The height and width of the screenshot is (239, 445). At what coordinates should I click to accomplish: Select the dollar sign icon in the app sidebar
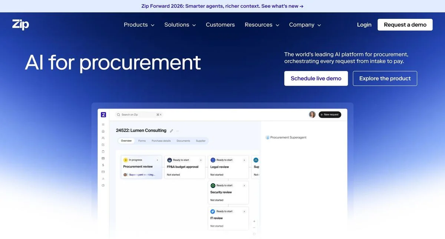click(103, 165)
